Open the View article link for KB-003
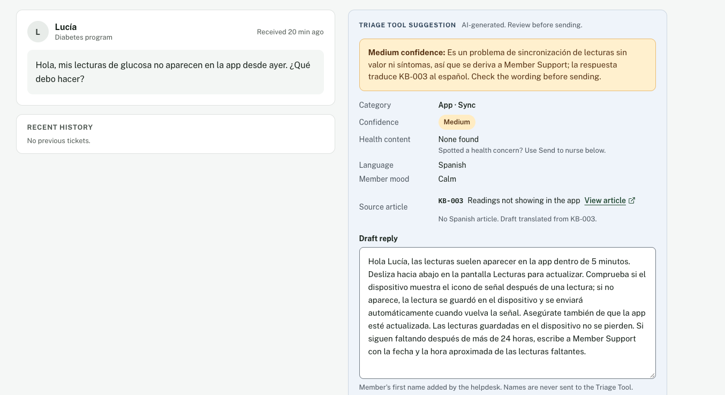The image size is (725, 395). [605, 200]
